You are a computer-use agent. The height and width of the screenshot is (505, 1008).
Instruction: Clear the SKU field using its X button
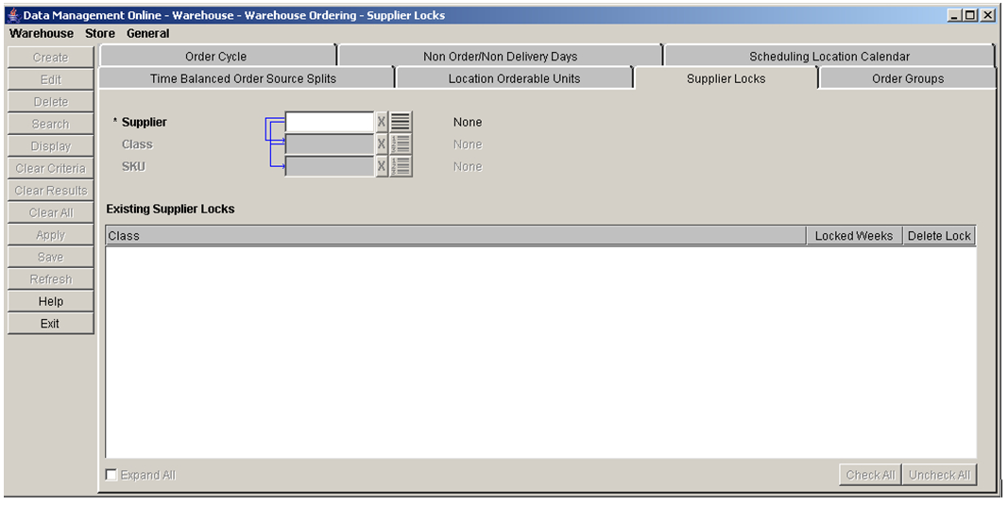point(382,166)
